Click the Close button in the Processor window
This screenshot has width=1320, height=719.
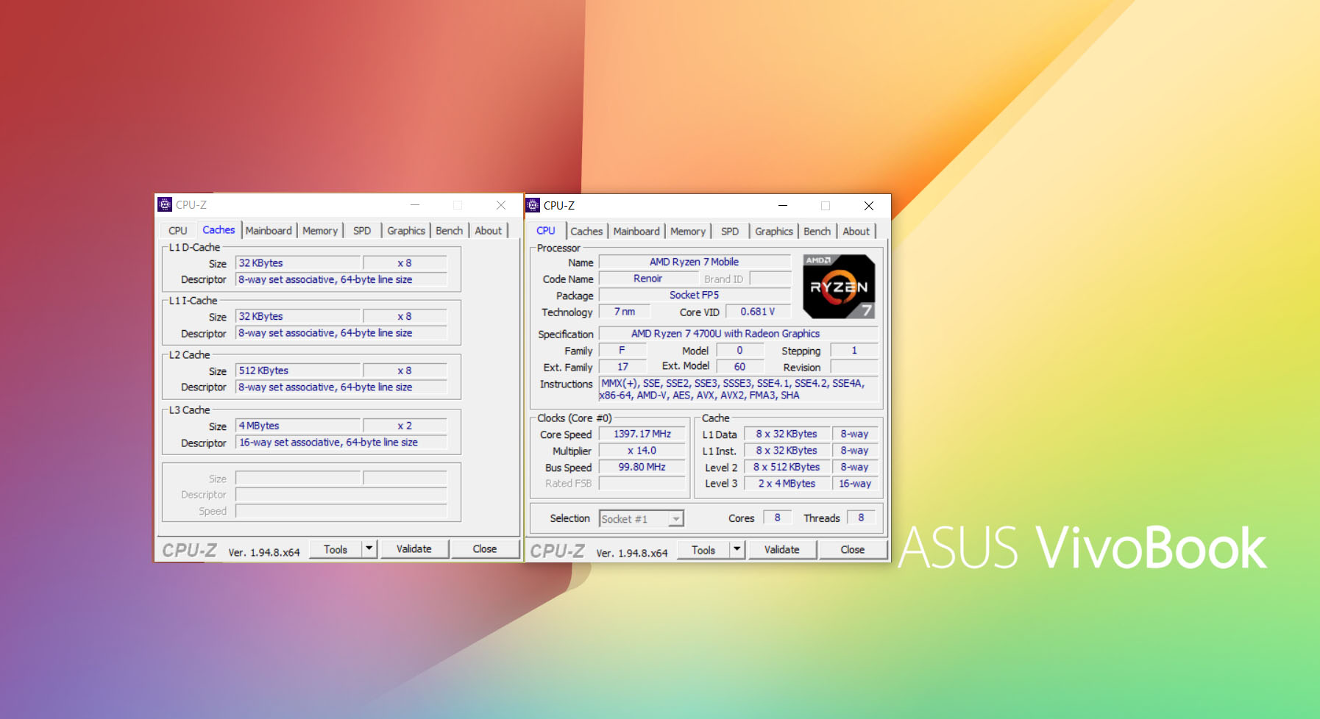[853, 550]
